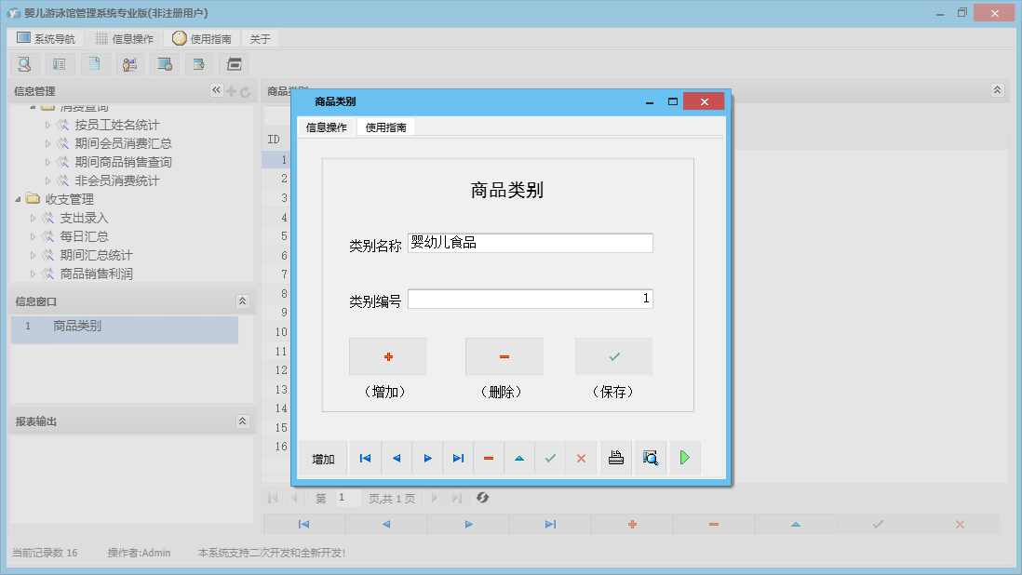Select the search/query toolbar icon
The image size is (1022, 575).
tap(25, 63)
